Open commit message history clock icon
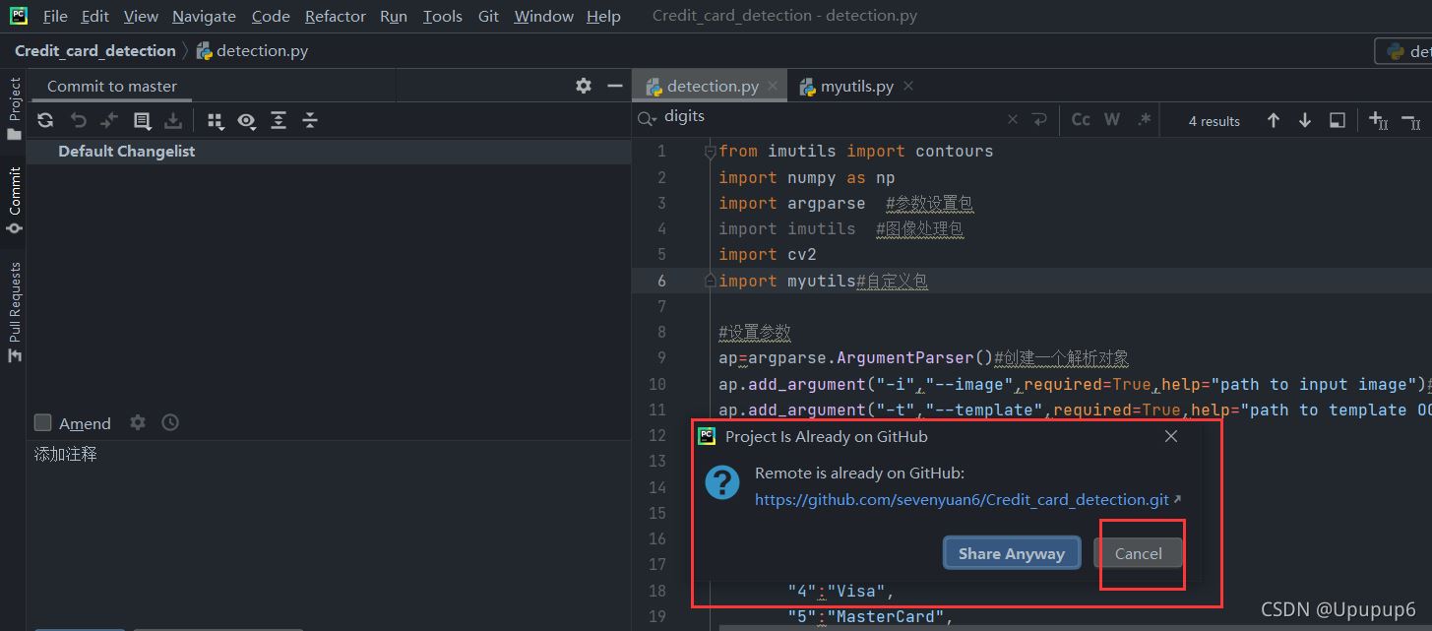Screen dimensions: 1432x631 [170, 422]
